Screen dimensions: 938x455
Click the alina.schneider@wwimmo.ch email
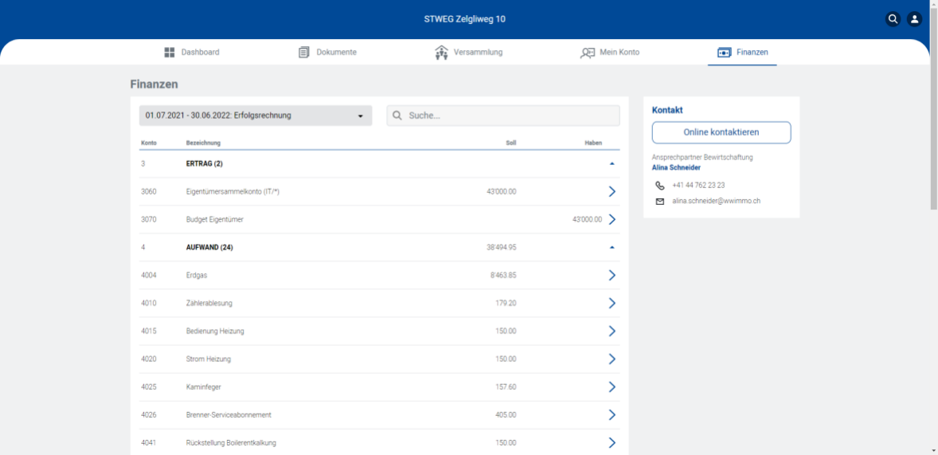tap(716, 202)
